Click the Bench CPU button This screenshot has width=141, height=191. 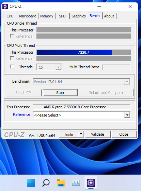point(24,93)
